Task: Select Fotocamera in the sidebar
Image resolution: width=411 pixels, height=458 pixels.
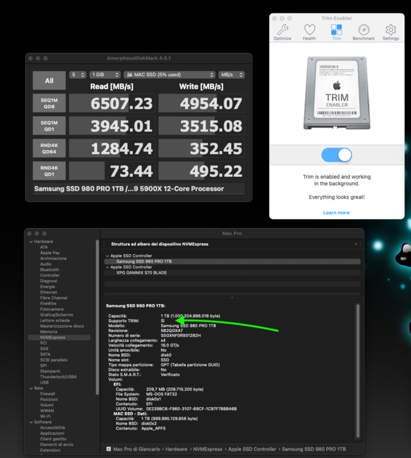Action: click(52, 309)
